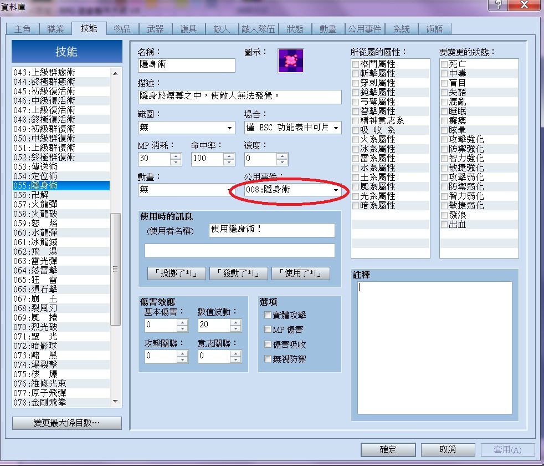Enable the 實體攻擊 option
Viewport: 544px width, 466px height.
[268, 315]
